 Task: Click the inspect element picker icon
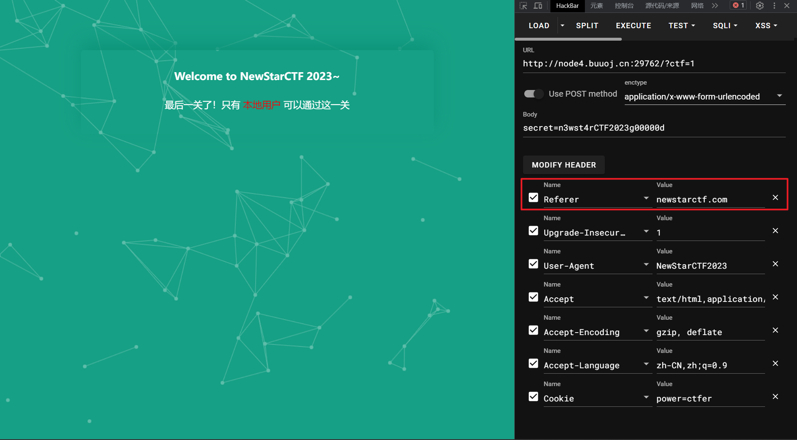[x=523, y=6]
